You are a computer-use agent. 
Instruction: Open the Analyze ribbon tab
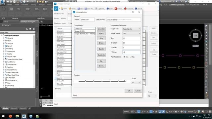click(42, 5)
